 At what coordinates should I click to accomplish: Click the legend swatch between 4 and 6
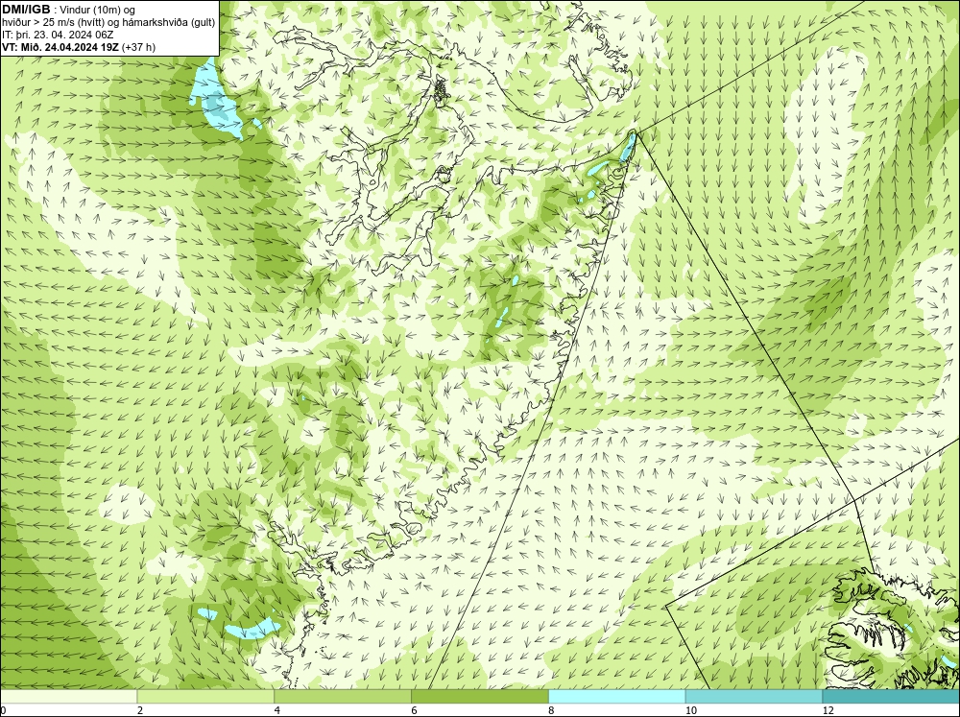click(x=343, y=697)
